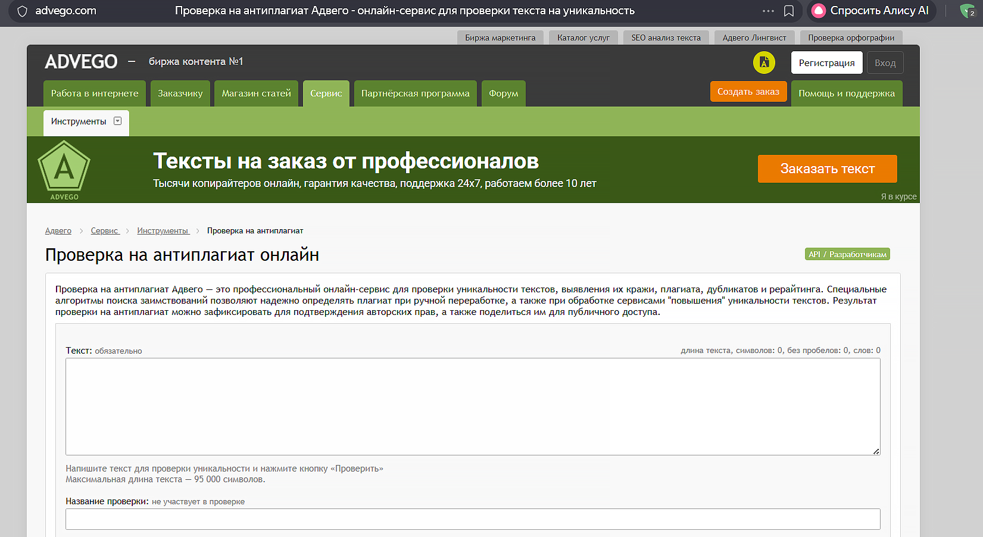Click Спросить Алису AI button

pos(872,11)
